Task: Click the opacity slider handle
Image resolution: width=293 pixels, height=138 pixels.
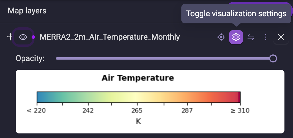Action: pyautogui.click(x=273, y=58)
